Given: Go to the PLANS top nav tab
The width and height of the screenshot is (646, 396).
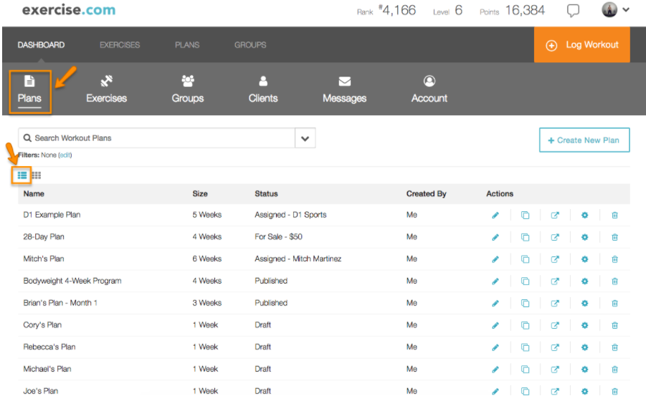Looking at the screenshot, I should [x=187, y=45].
